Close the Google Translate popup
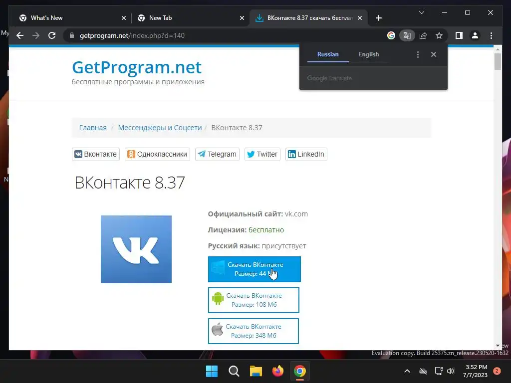 [x=434, y=54]
